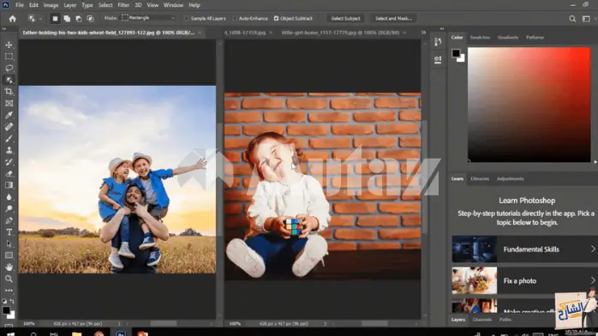Enable Sample All Layers checkbox
The image size is (598, 336).
[x=187, y=18]
